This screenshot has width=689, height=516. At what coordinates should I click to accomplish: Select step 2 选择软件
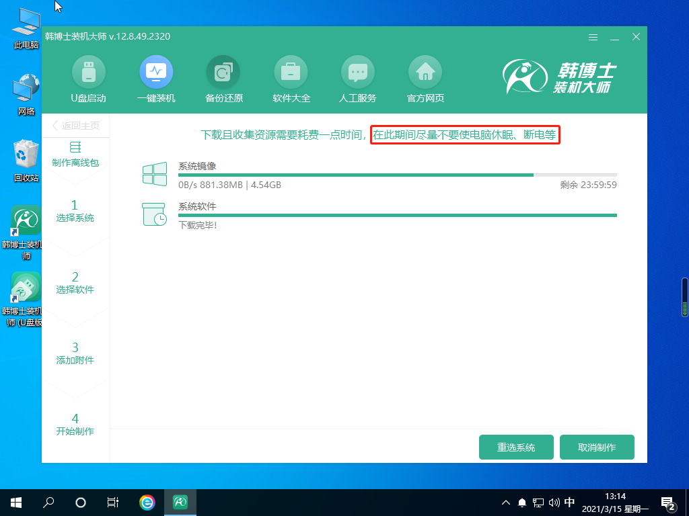(x=75, y=283)
